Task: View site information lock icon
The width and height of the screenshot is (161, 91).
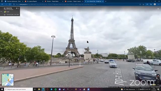Action: click(x=14, y=4)
